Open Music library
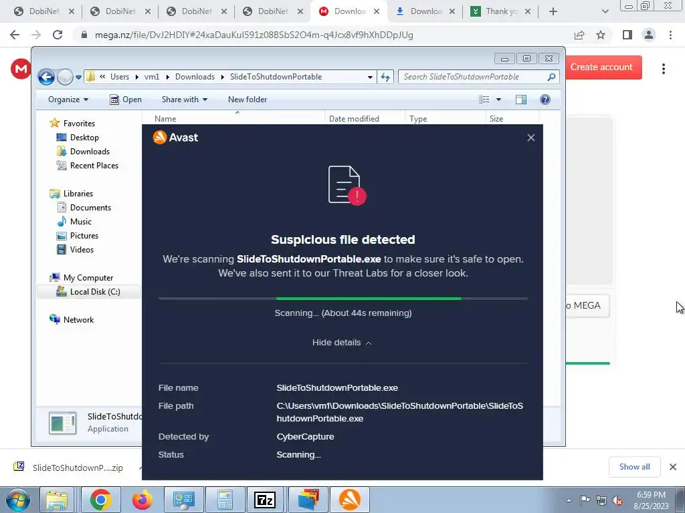This screenshot has height=513, width=685. pos(81,222)
